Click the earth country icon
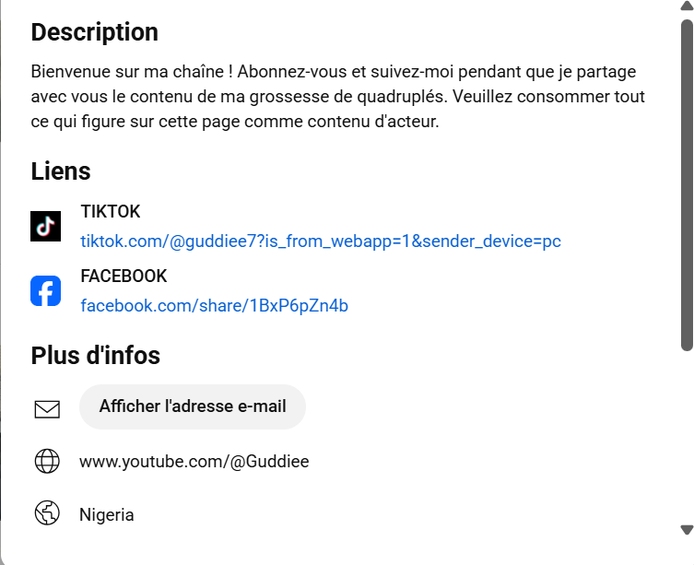The image size is (694, 565). (47, 513)
